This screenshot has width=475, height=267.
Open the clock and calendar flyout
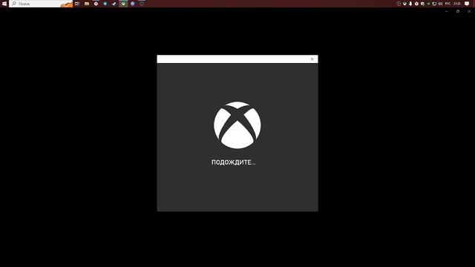(457, 4)
